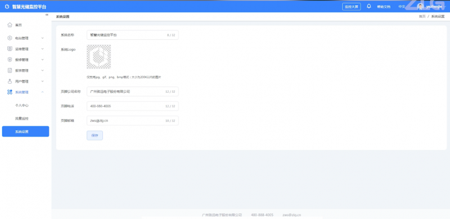Image resolution: width=450 pixels, height=219 pixels.
Task: Collapse the sidebar with double-arrow icon
Action: [x=47, y=15]
